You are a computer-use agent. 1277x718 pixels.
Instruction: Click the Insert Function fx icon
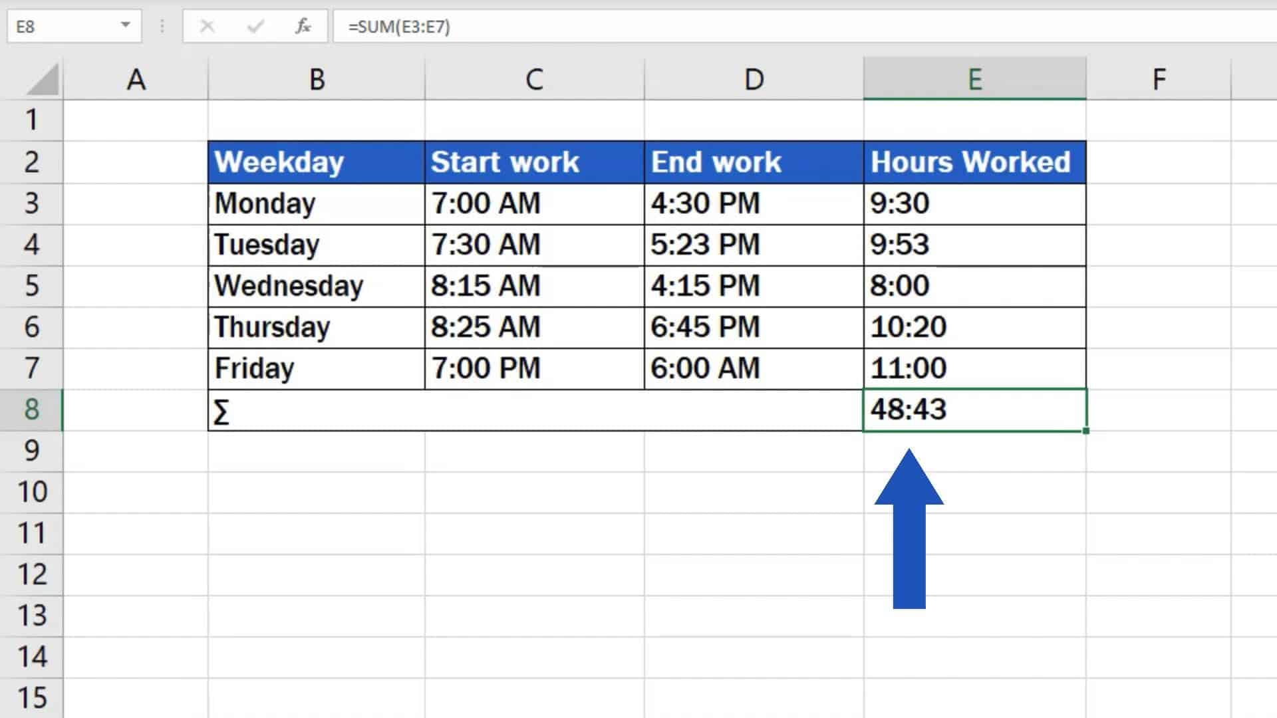pos(303,27)
